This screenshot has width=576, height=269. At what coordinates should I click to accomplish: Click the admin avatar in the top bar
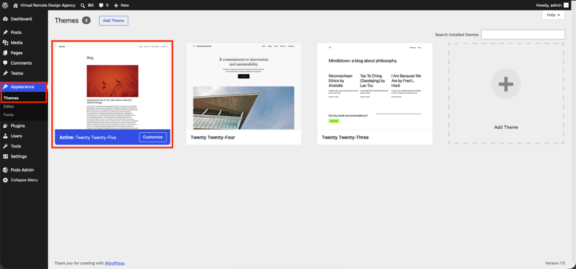(566, 5)
